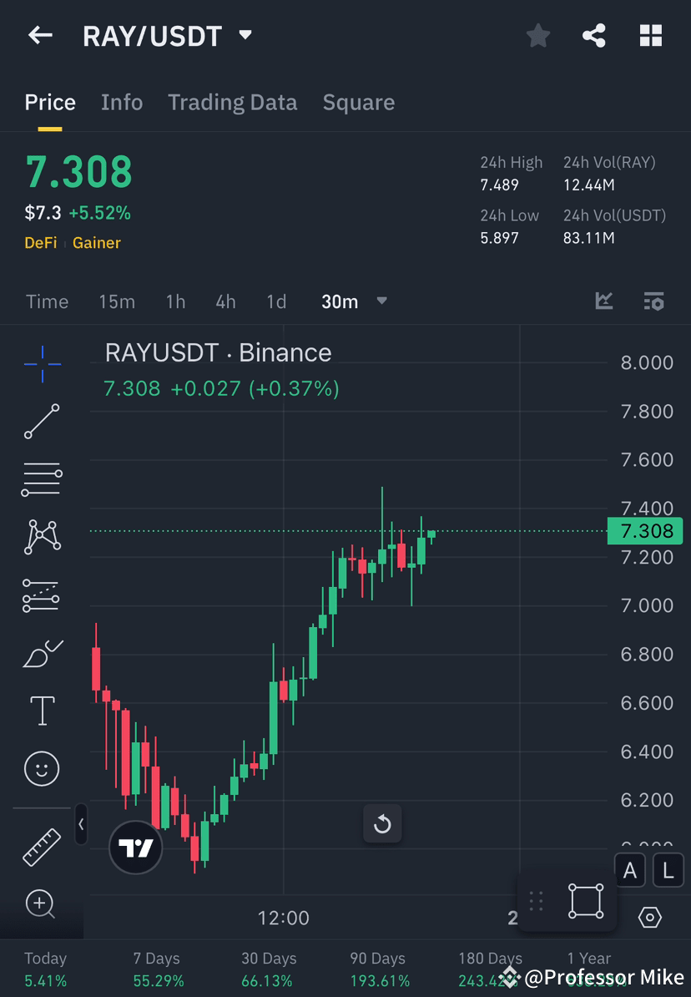Click the 7.308 price tag label

(x=644, y=531)
